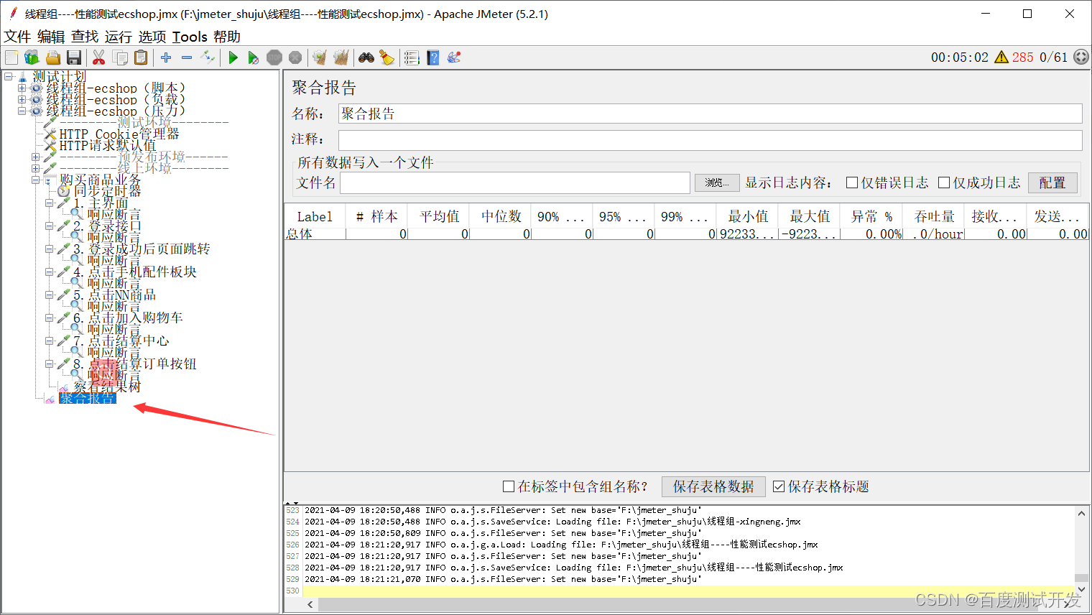The height and width of the screenshot is (615, 1092).
Task: Collapse all nodes with the minus icon
Action: click(187, 57)
